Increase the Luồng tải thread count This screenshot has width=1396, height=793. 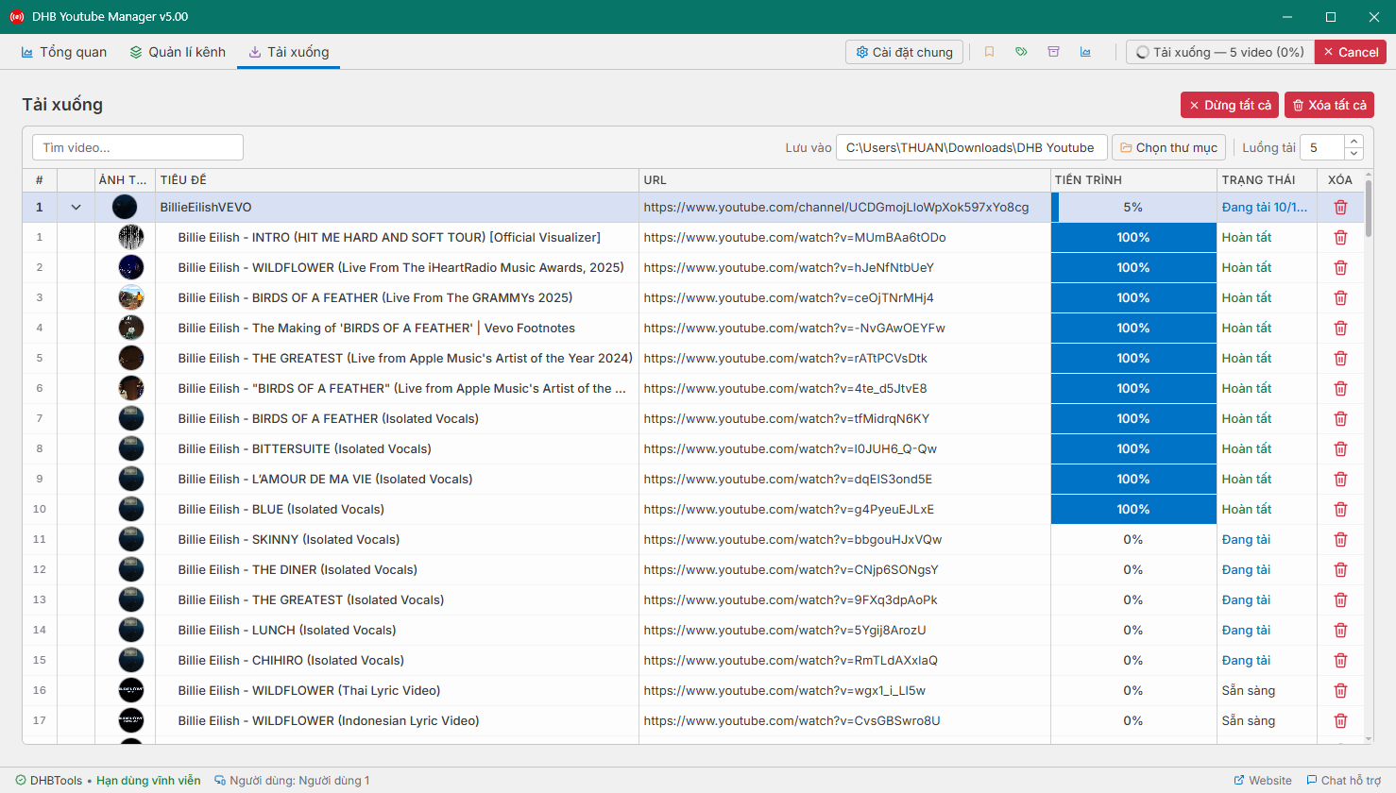(x=1353, y=142)
